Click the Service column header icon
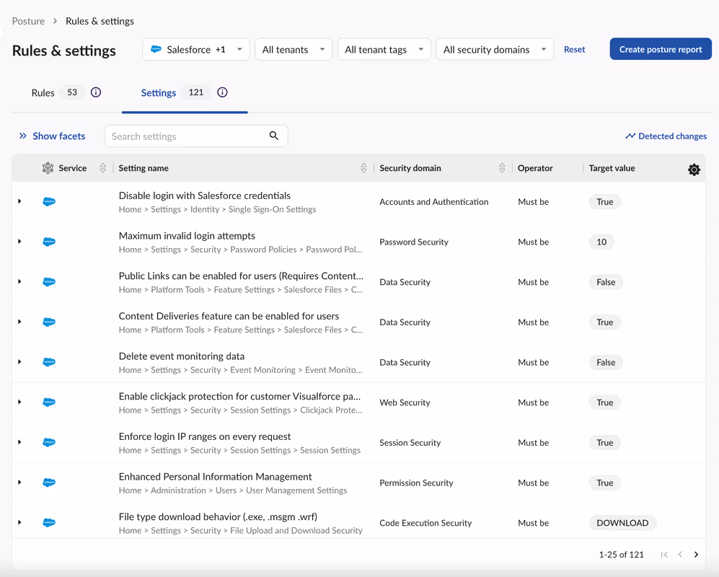The height and width of the screenshot is (577, 719). 48,168
